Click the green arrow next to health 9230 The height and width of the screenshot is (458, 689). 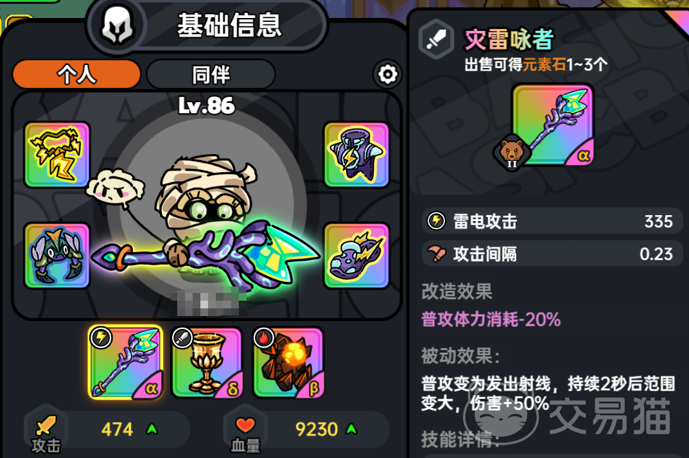(351, 428)
